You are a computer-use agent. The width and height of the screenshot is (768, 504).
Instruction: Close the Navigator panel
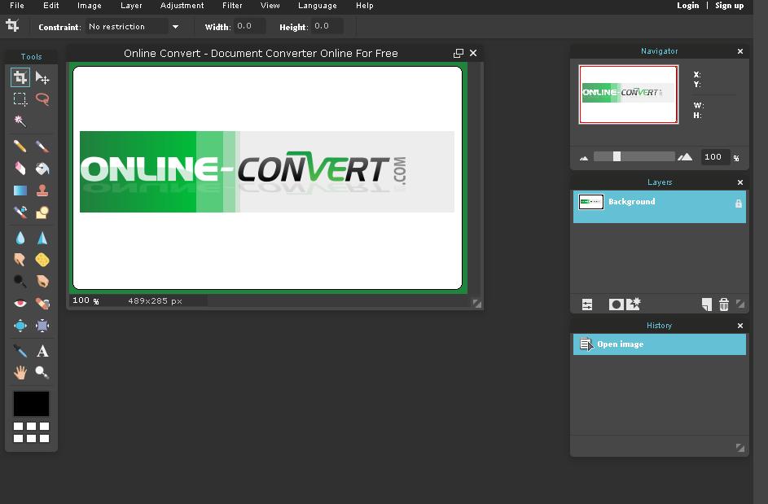click(x=740, y=51)
